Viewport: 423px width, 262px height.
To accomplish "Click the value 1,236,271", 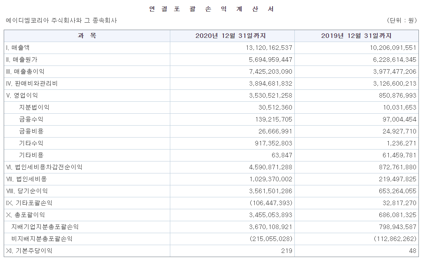I will pyautogui.click(x=402, y=143).
